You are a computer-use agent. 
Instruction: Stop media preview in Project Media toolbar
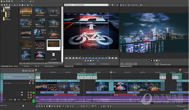pyautogui.click(x=22, y=5)
